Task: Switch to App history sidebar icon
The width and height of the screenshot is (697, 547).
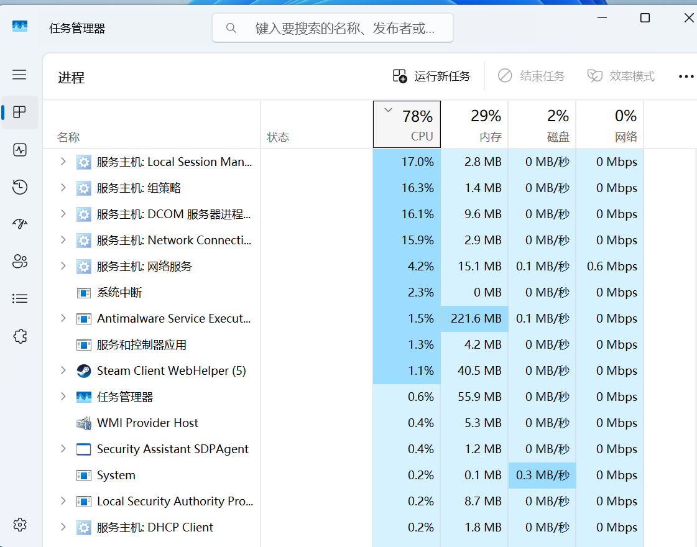Action: pyautogui.click(x=19, y=186)
